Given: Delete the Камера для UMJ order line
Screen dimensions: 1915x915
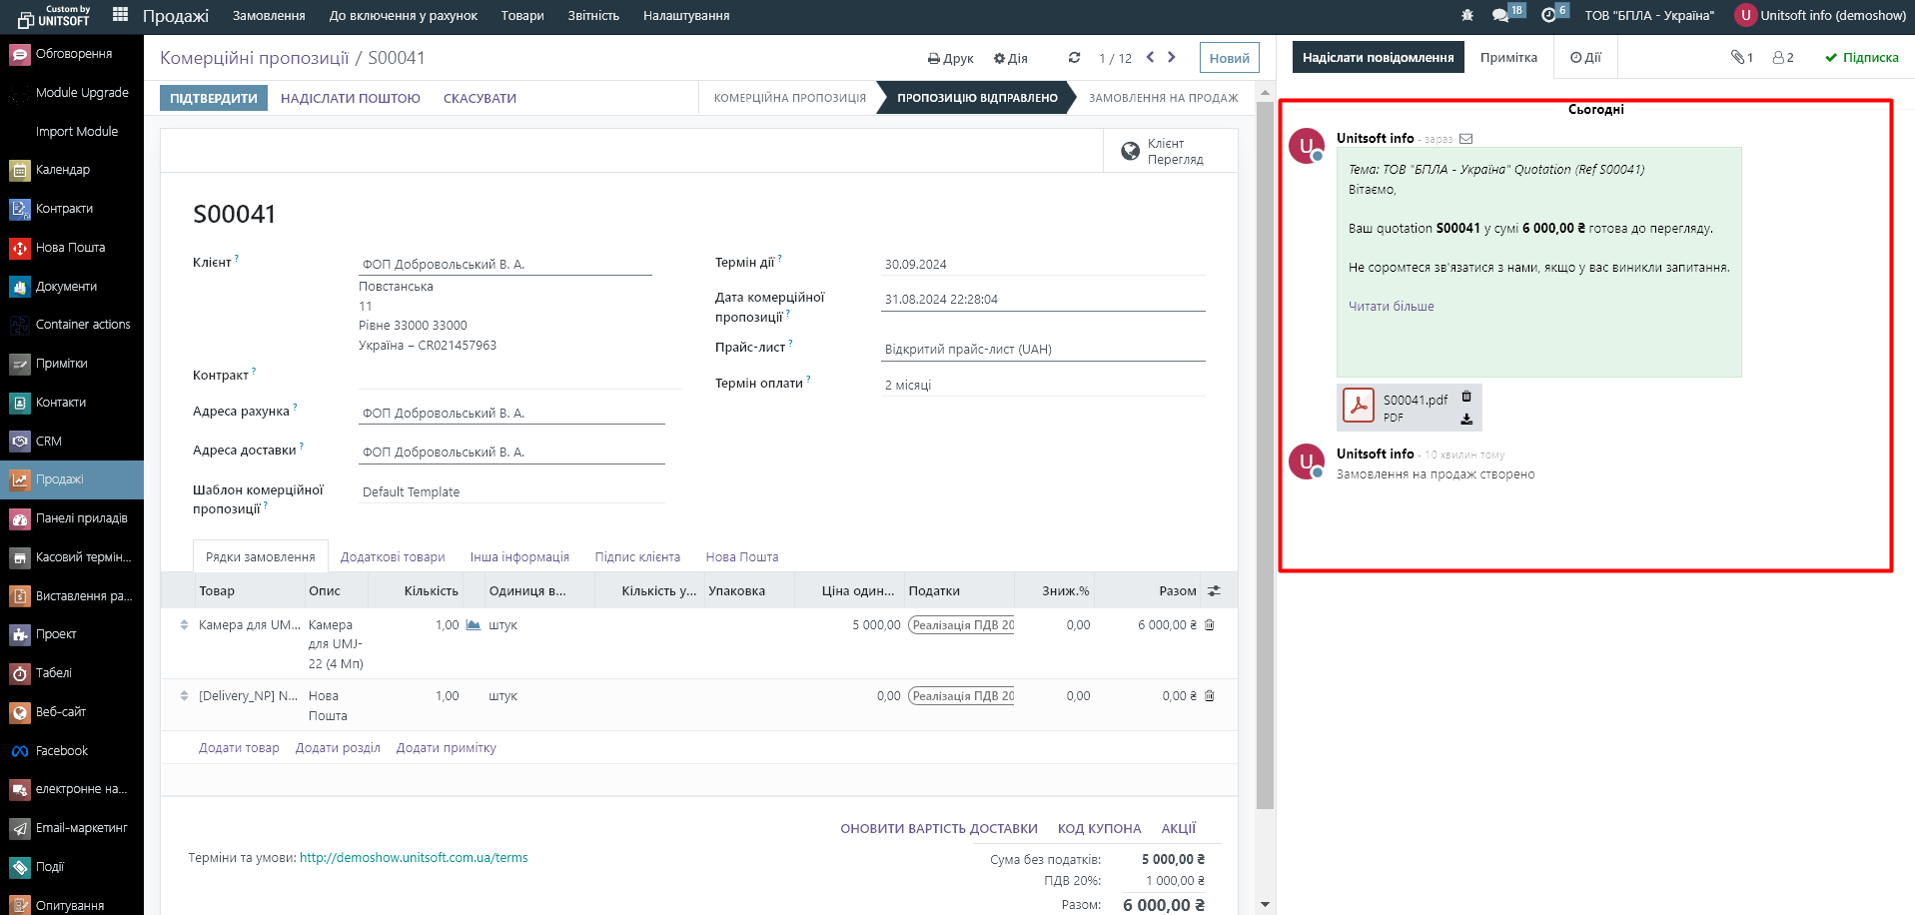Looking at the screenshot, I should pyautogui.click(x=1210, y=625).
